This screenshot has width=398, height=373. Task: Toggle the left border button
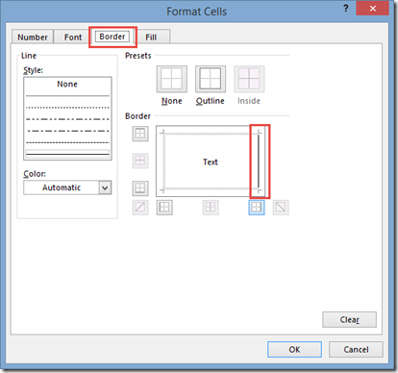(x=164, y=207)
